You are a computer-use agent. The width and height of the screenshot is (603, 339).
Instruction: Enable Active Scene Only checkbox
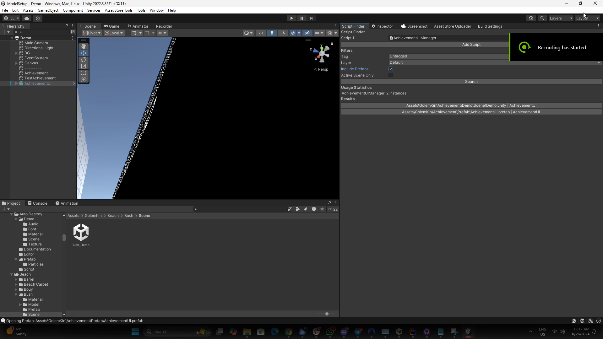point(391,75)
